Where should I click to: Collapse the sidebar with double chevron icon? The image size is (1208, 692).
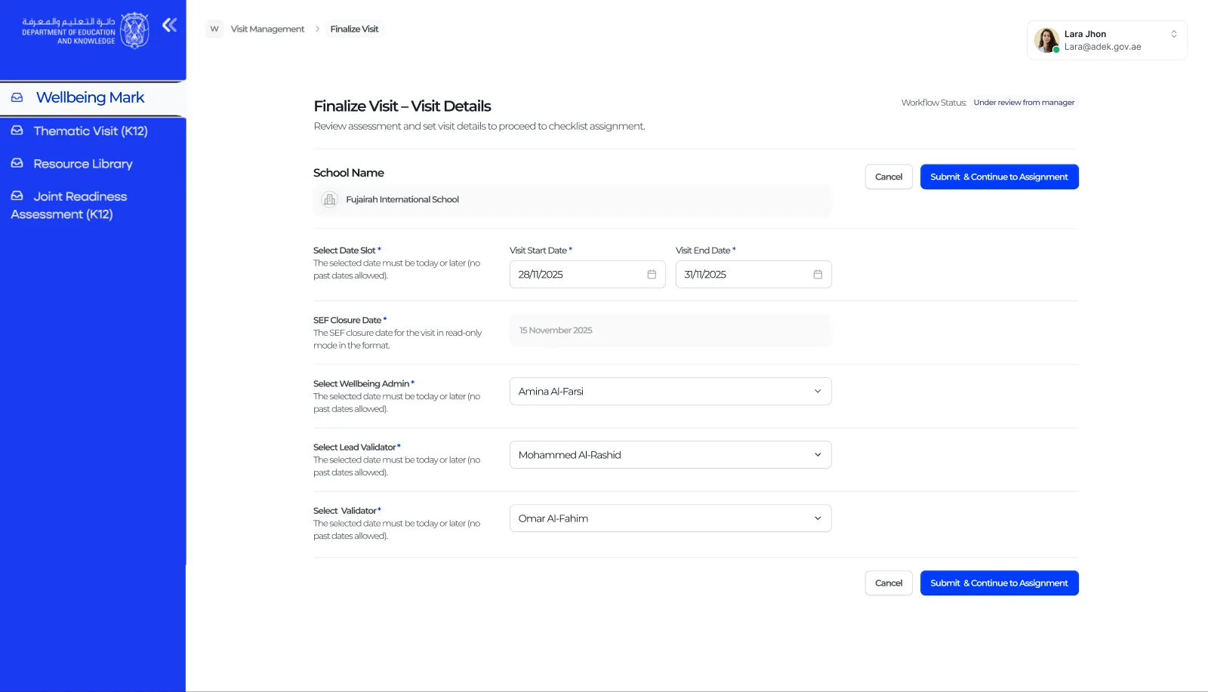tap(170, 25)
